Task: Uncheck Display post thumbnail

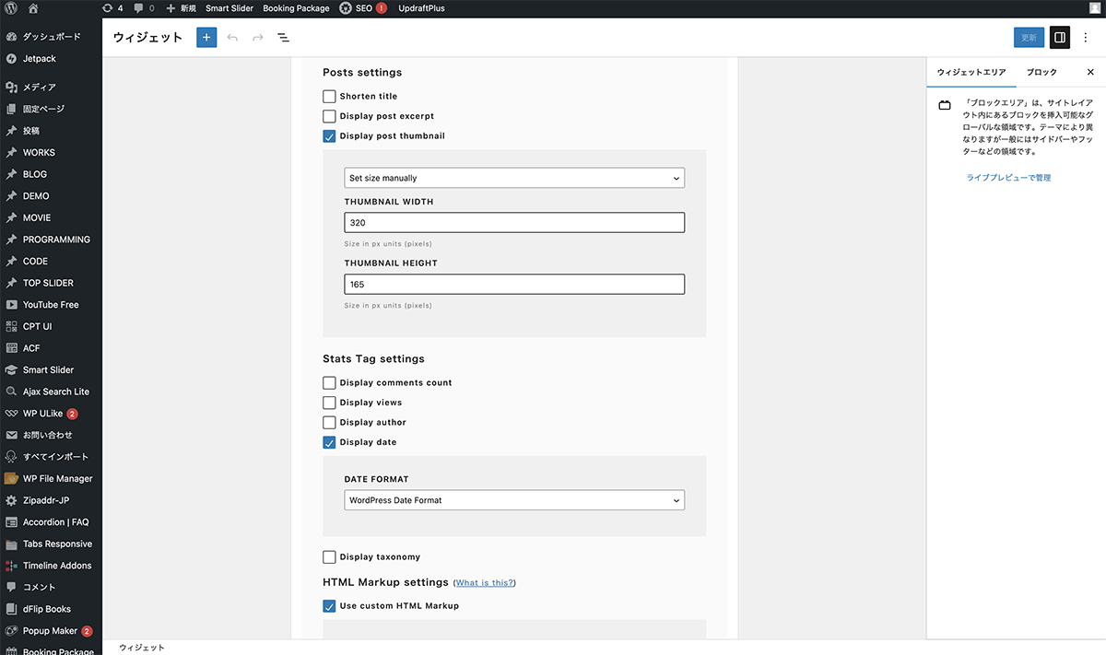Action: [329, 136]
